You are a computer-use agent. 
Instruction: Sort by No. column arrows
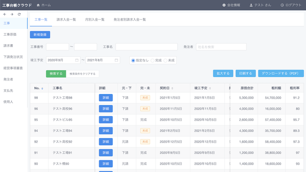pyautogui.click(x=42, y=89)
